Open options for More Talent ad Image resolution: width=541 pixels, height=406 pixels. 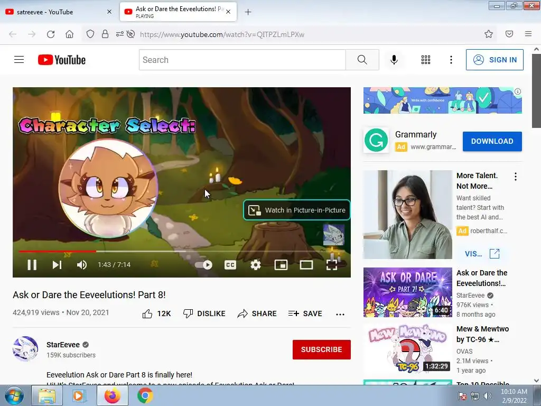[x=516, y=177]
